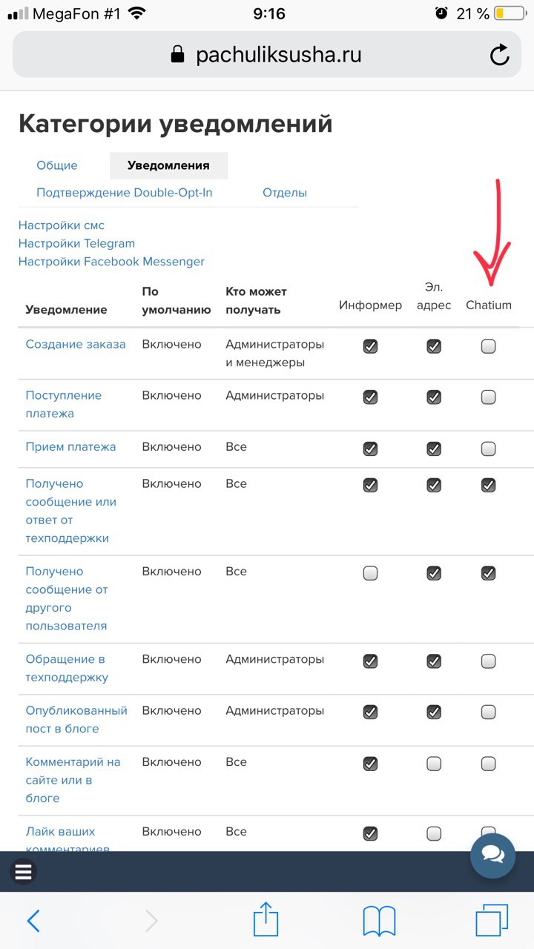Open Подтверждение Double-Opt-In tab
534x949 pixels.
point(125,193)
